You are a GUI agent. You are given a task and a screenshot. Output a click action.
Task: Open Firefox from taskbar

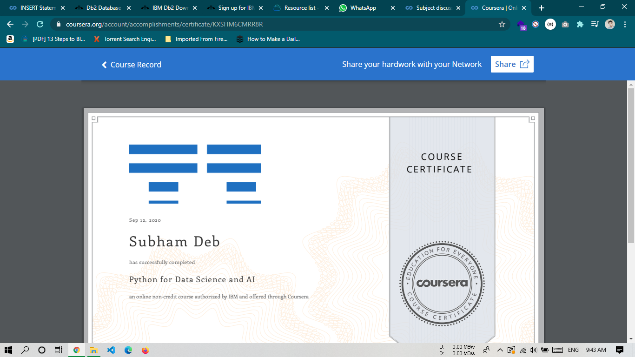(145, 350)
